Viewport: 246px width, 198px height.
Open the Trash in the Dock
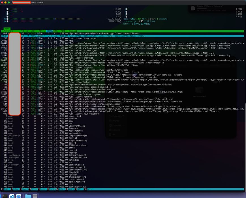pos(35,196)
